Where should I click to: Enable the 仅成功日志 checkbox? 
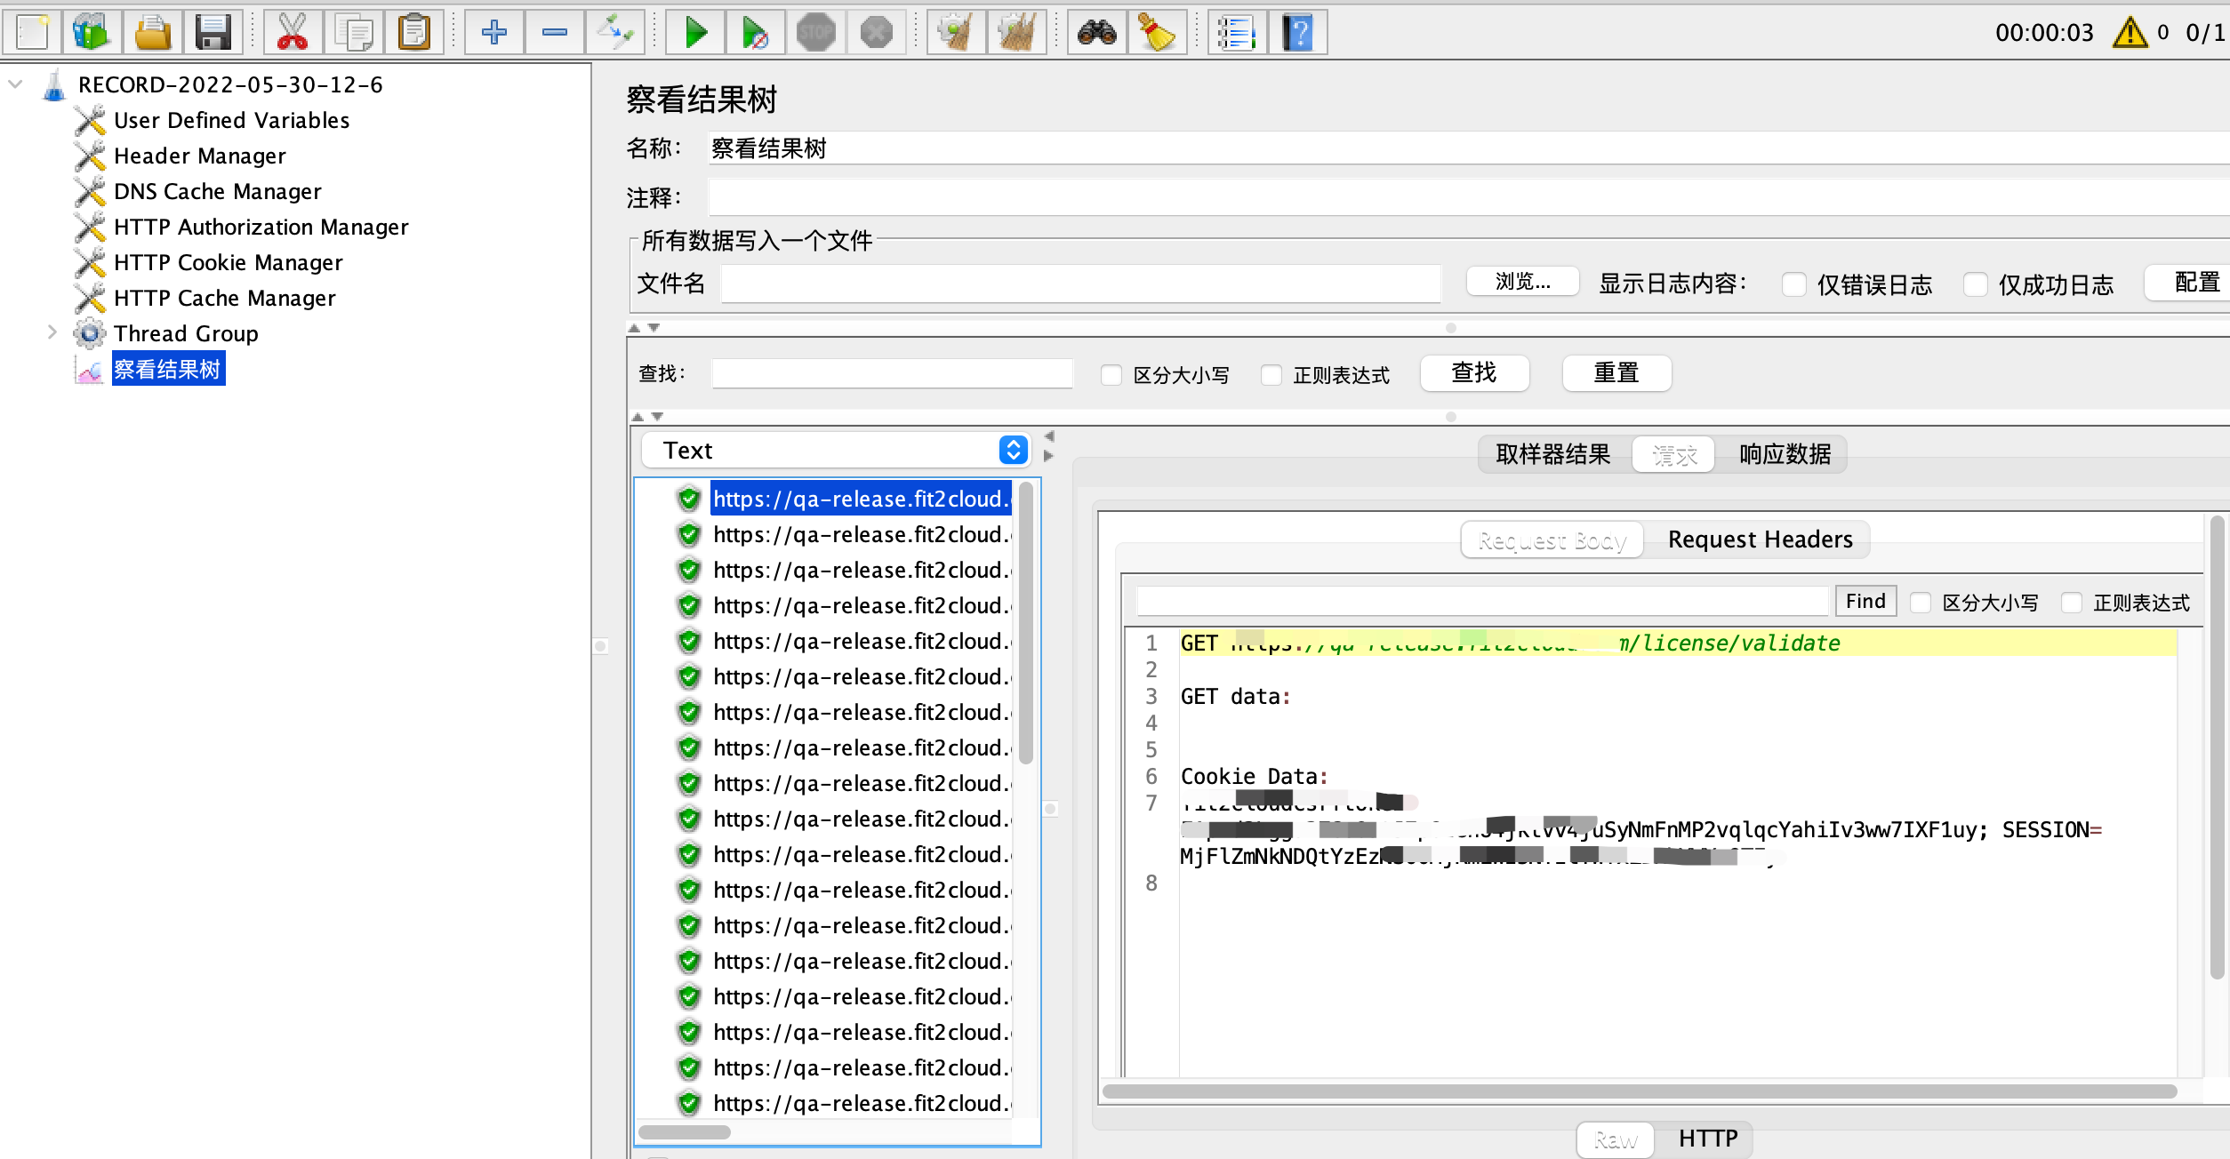coord(1976,284)
